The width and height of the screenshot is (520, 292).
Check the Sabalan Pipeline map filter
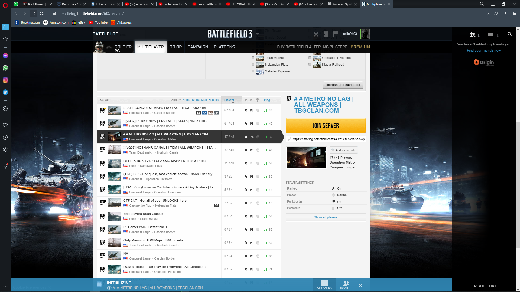pos(253,71)
